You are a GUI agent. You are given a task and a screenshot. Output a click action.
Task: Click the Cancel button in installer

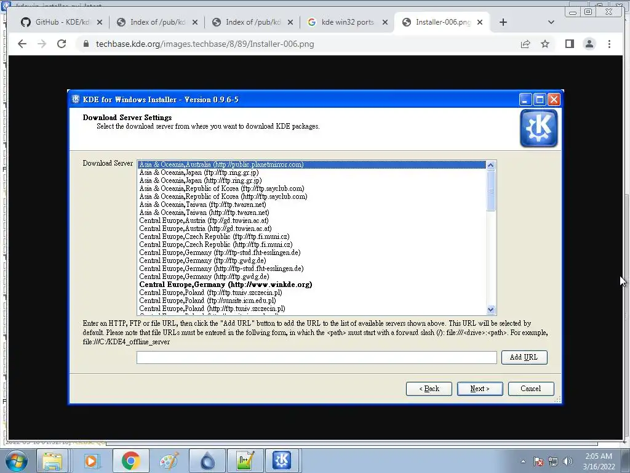click(x=531, y=389)
